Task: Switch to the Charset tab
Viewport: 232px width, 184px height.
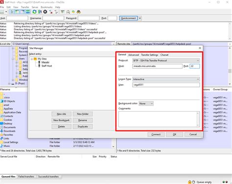Action: [x=164, y=55]
